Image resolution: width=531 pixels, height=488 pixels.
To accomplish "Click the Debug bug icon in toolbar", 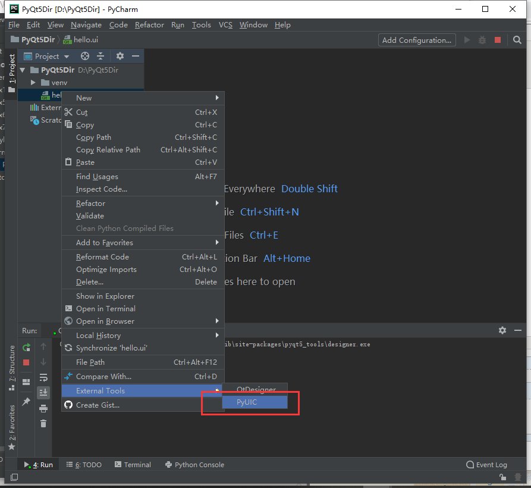I will pyautogui.click(x=482, y=40).
